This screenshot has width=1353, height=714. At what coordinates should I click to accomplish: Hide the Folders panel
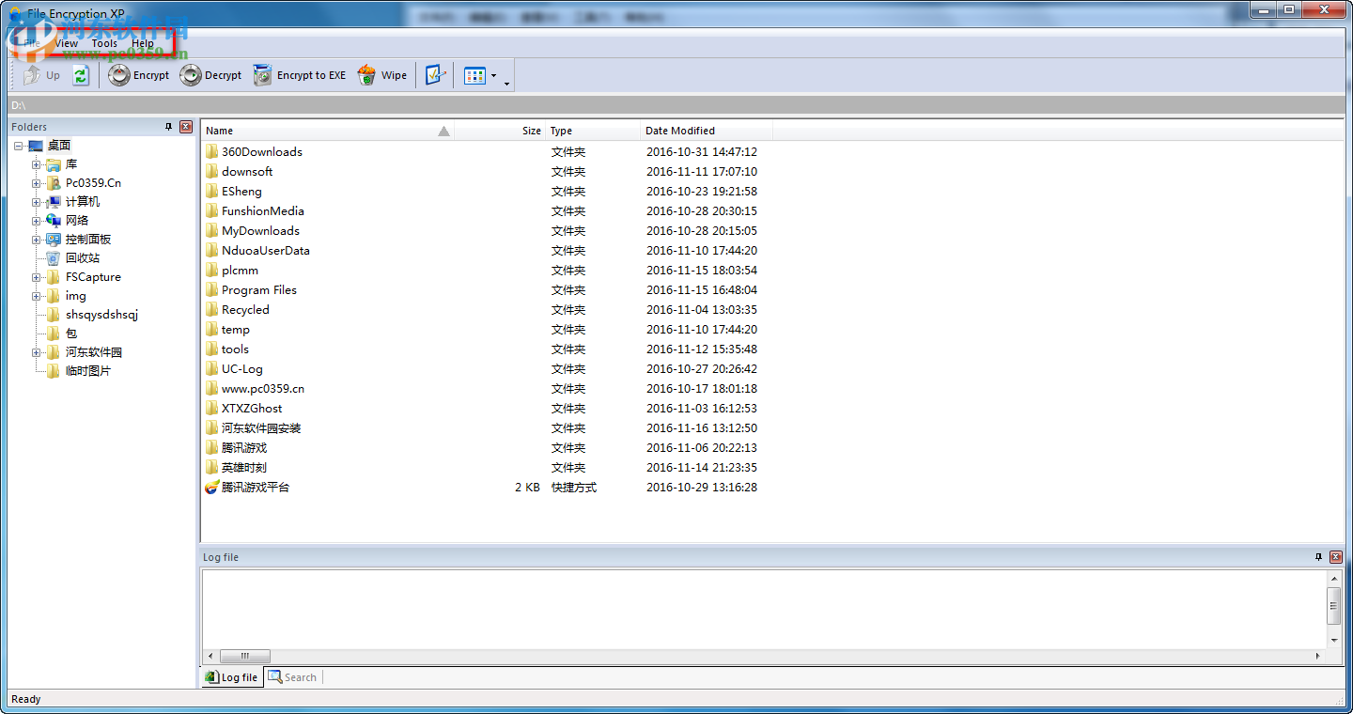185,127
